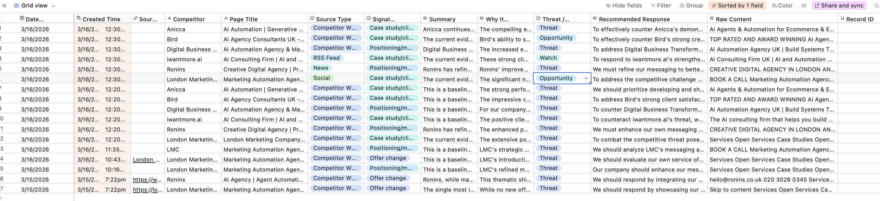Open the Filter menu
Viewport: 880px width, 201px height.
pos(661,6)
